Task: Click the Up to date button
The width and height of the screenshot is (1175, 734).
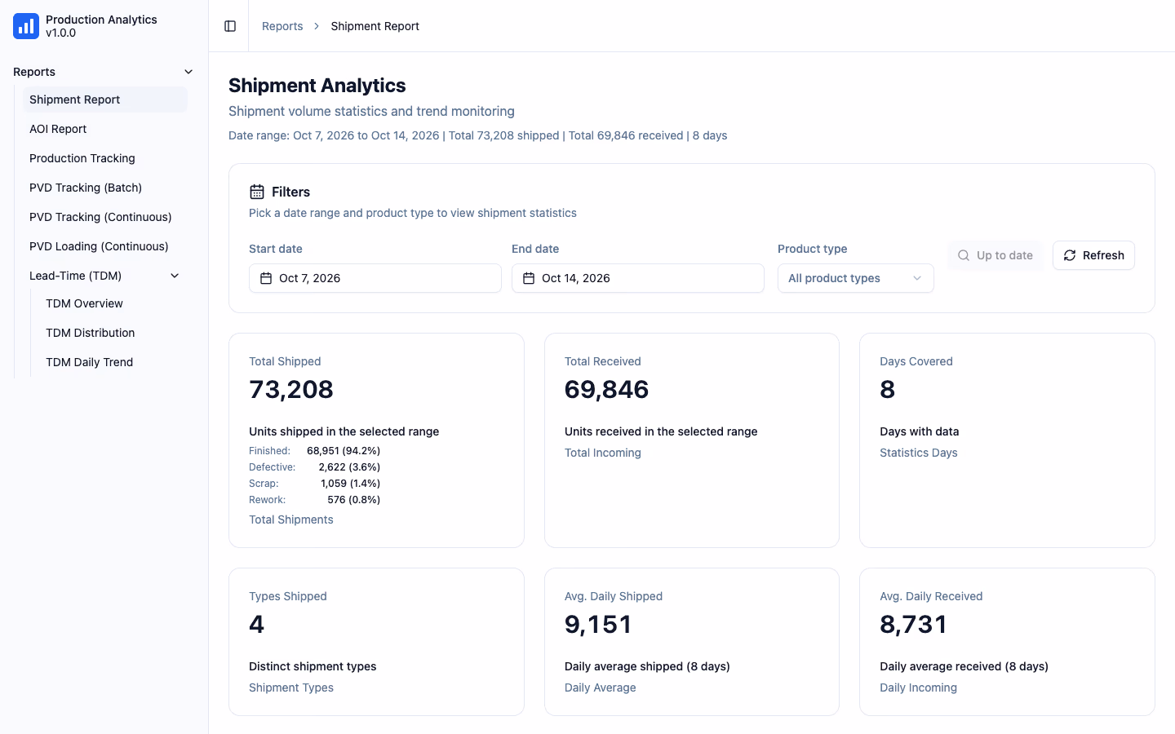Action: click(995, 255)
